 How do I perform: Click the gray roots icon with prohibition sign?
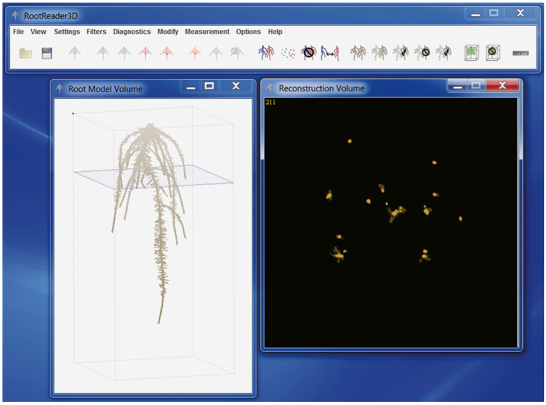pyautogui.click(x=422, y=53)
